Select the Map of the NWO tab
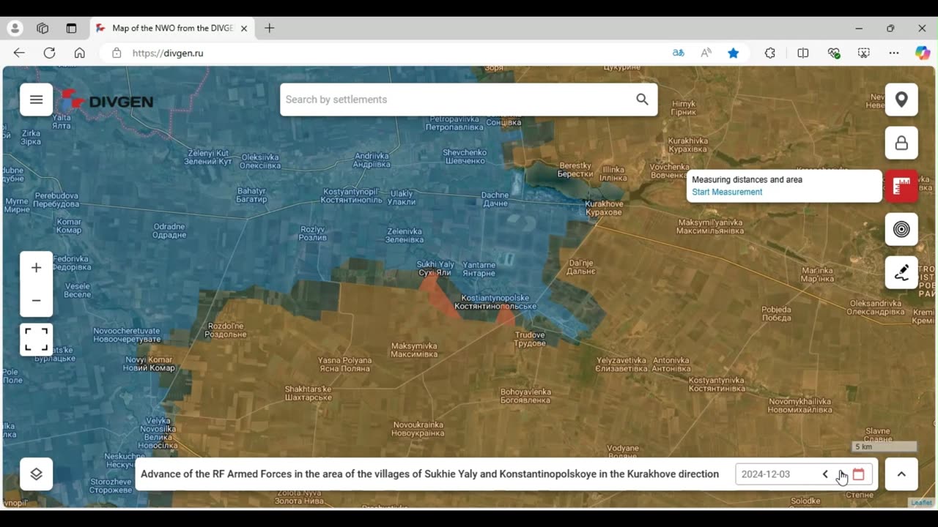This screenshot has width=938, height=527. tap(172, 28)
